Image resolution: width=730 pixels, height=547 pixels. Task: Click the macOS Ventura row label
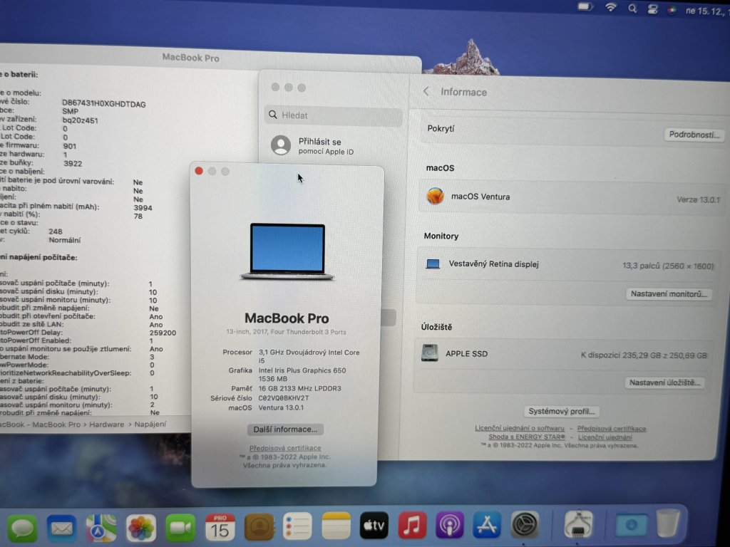[480, 197]
